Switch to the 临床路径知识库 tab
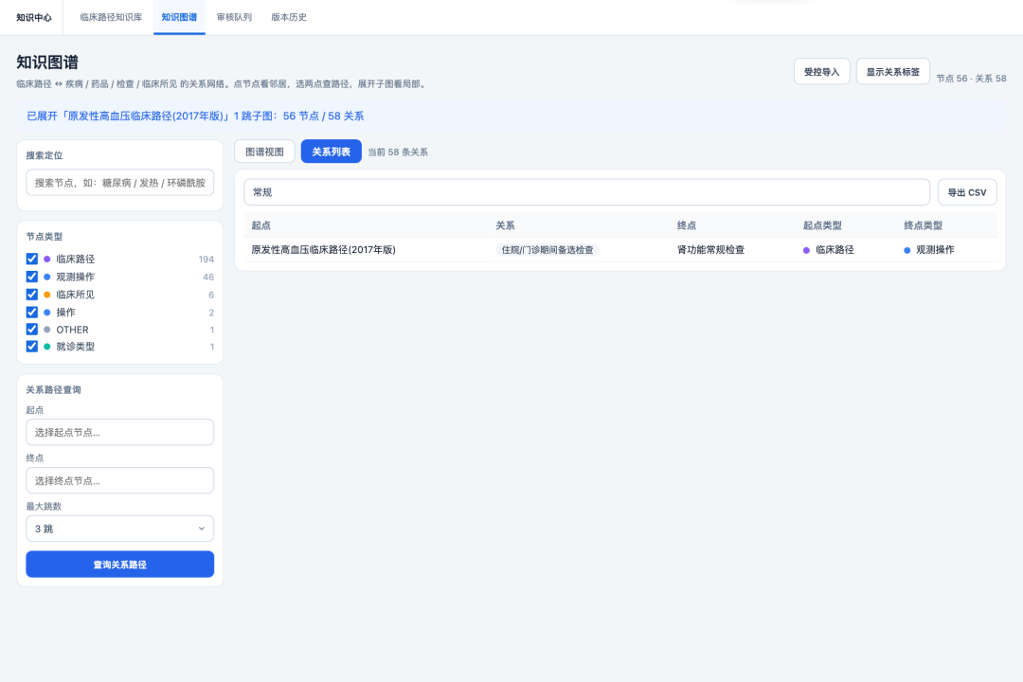1023x682 pixels. click(x=111, y=18)
